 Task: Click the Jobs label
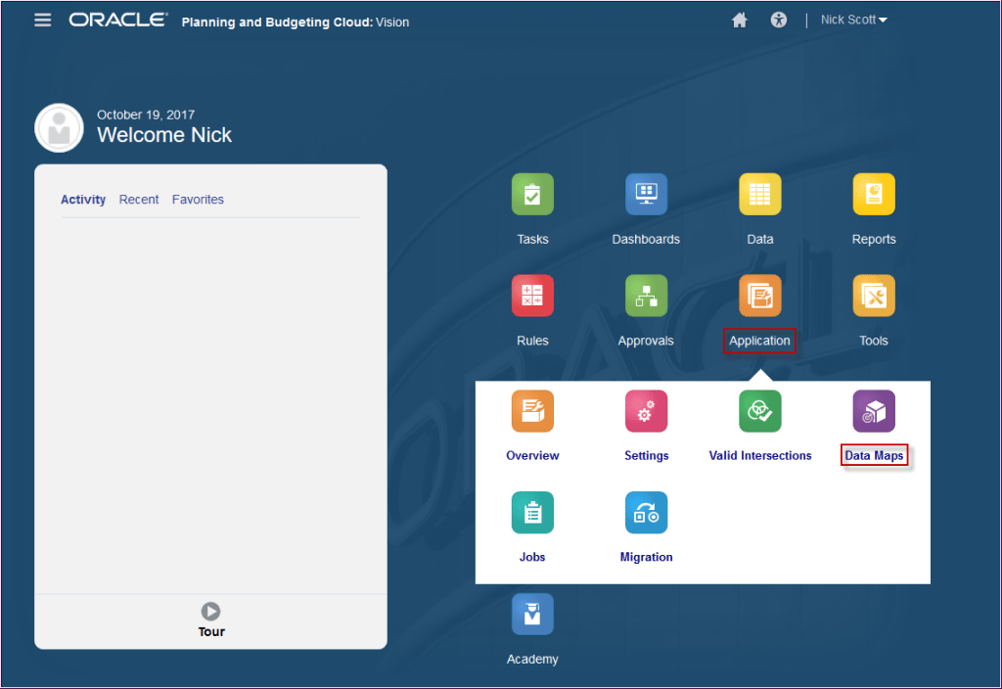532,557
